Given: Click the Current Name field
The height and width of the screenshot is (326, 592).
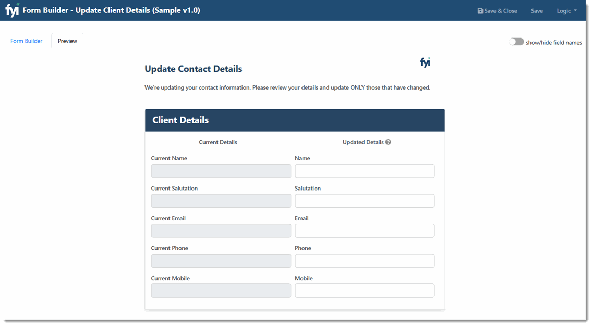Looking at the screenshot, I should (x=221, y=171).
